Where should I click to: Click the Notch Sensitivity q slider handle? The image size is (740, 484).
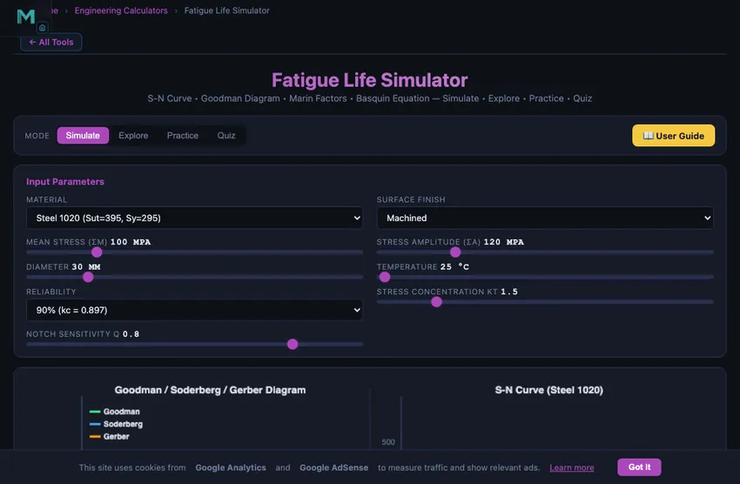(x=293, y=345)
